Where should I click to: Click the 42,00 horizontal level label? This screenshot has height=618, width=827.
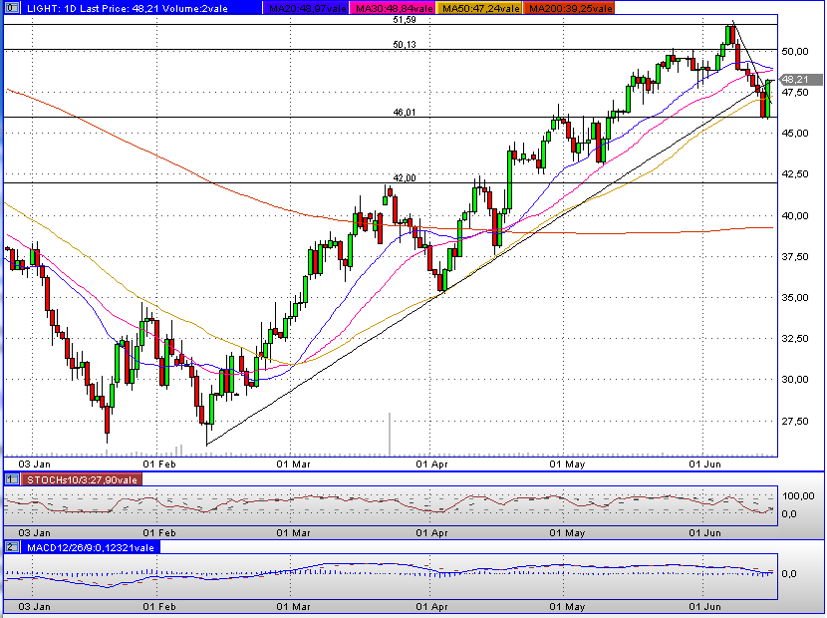404,177
